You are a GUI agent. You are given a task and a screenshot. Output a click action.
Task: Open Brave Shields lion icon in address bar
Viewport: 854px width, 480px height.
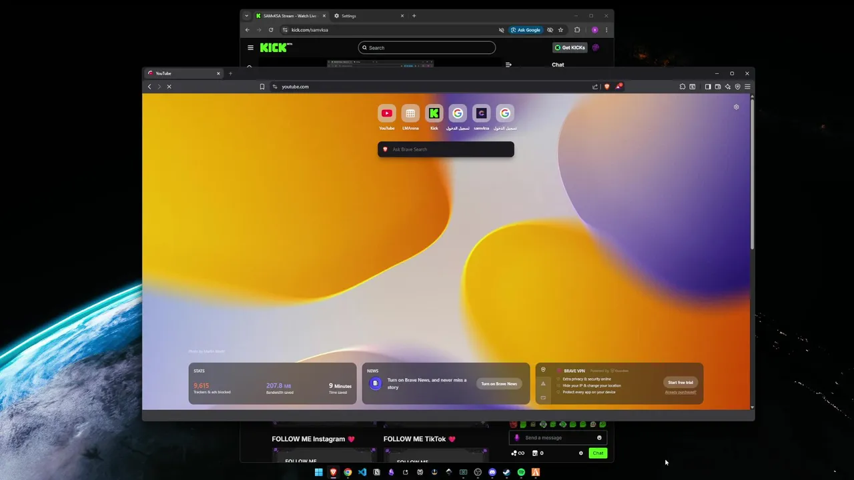tap(606, 87)
